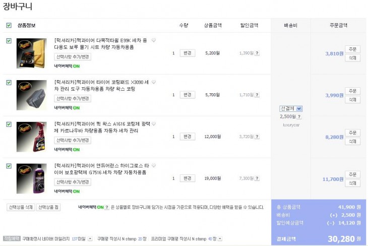This screenshot has width=368, height=246.
Task: Uncheck the 앤듀어런스 하이그로스 G7516 item checkbox
Action: tap(9, 166)
